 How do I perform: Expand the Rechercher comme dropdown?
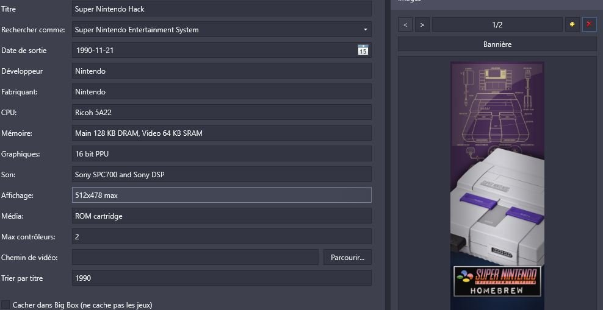point(365,30)
